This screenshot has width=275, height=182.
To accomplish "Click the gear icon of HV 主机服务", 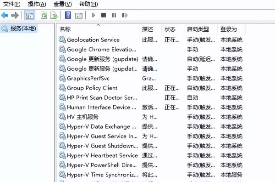I will 62,117.
